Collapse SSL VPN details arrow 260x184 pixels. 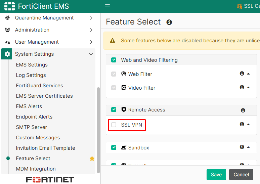(248, 125)
